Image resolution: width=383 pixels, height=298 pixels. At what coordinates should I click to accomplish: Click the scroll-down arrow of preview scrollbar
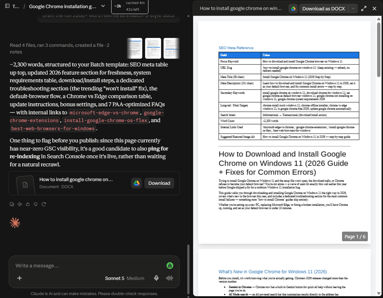pos(379,293)
